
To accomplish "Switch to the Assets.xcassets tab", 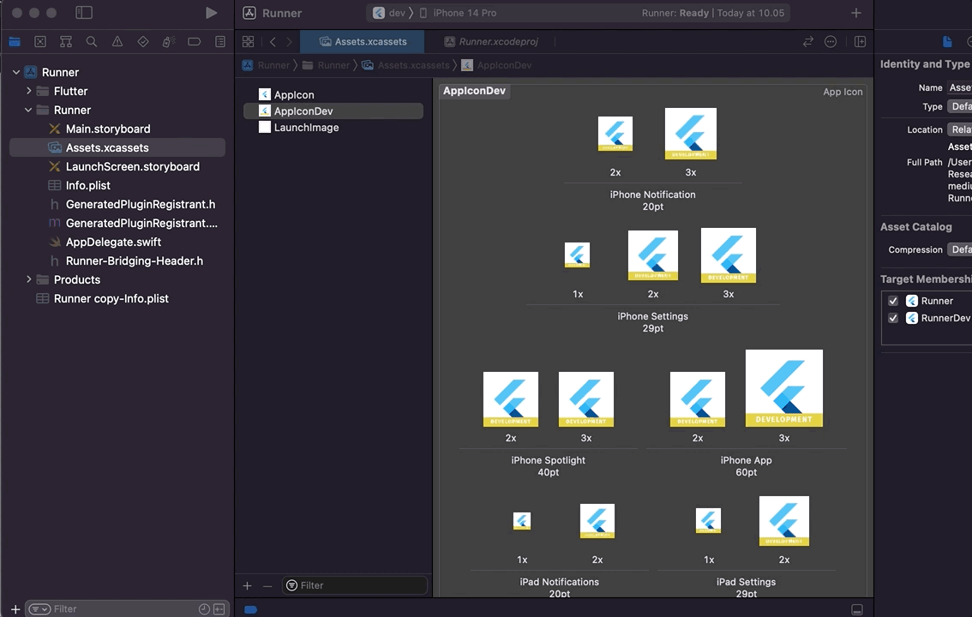I will click(x=363, y=41).
